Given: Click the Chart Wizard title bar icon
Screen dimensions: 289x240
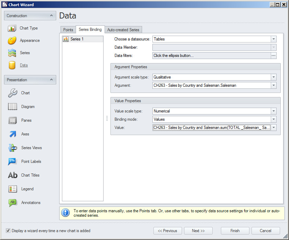Looking at the screenshot, I should point(4,4).
